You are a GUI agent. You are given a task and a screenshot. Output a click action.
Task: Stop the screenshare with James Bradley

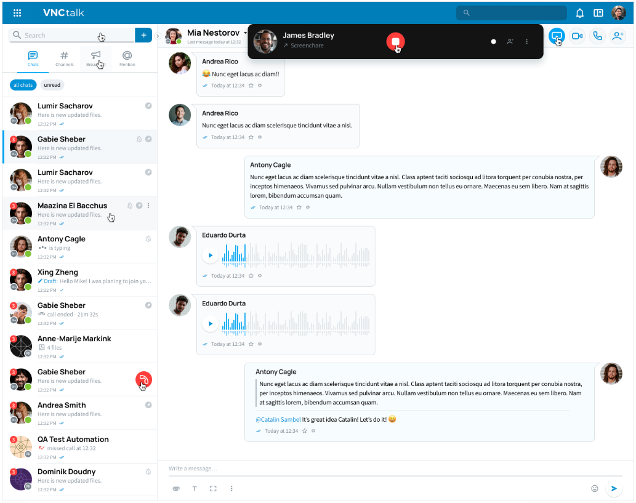(x=395, y=41)
